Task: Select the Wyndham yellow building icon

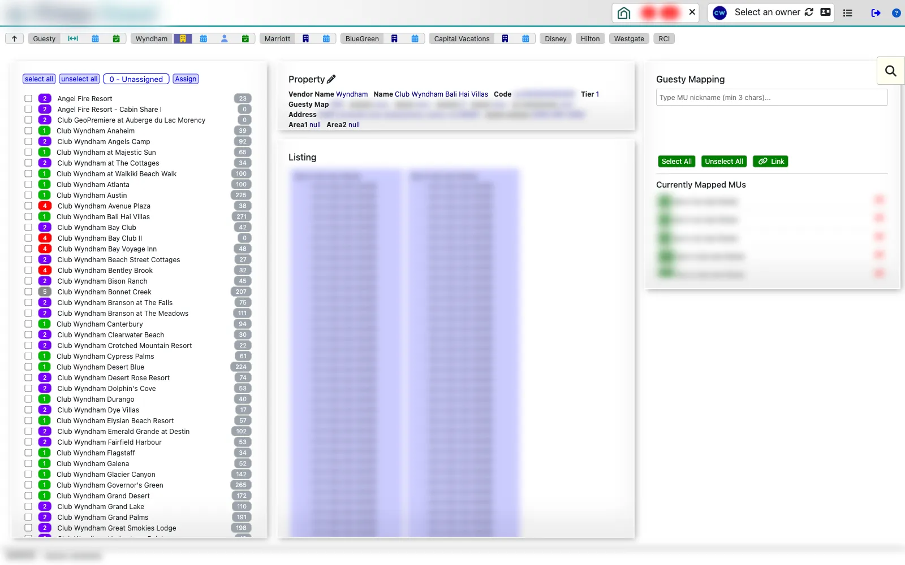Action: point(183,38)
